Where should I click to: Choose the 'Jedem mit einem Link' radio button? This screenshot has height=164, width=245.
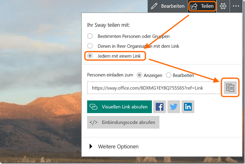coord(90,56)
